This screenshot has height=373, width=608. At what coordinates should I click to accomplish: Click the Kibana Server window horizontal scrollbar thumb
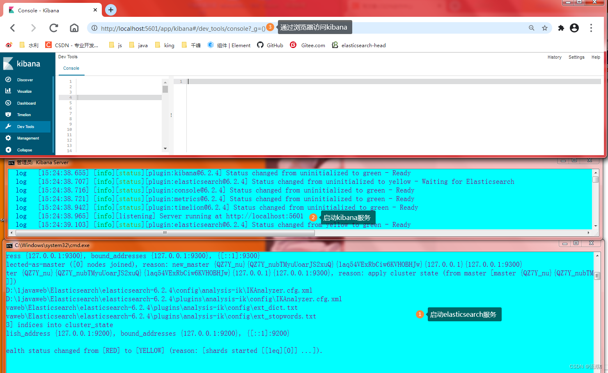point(165,233)
